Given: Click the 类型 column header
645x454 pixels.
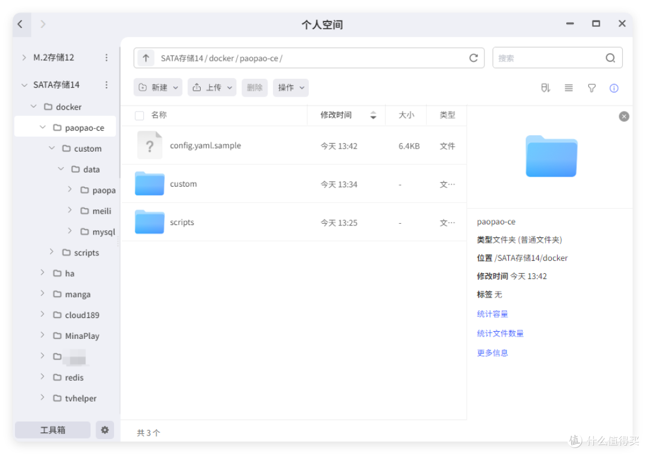Looking at the screenshot, I should coord(447,115).
